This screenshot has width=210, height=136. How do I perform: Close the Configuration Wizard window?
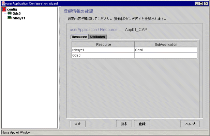pyautogui.click(x=206, y=3)
